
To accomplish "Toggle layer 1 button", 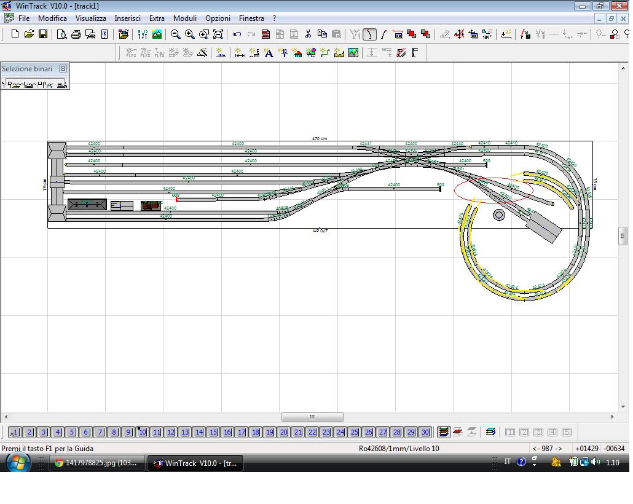I will point(15,432).
